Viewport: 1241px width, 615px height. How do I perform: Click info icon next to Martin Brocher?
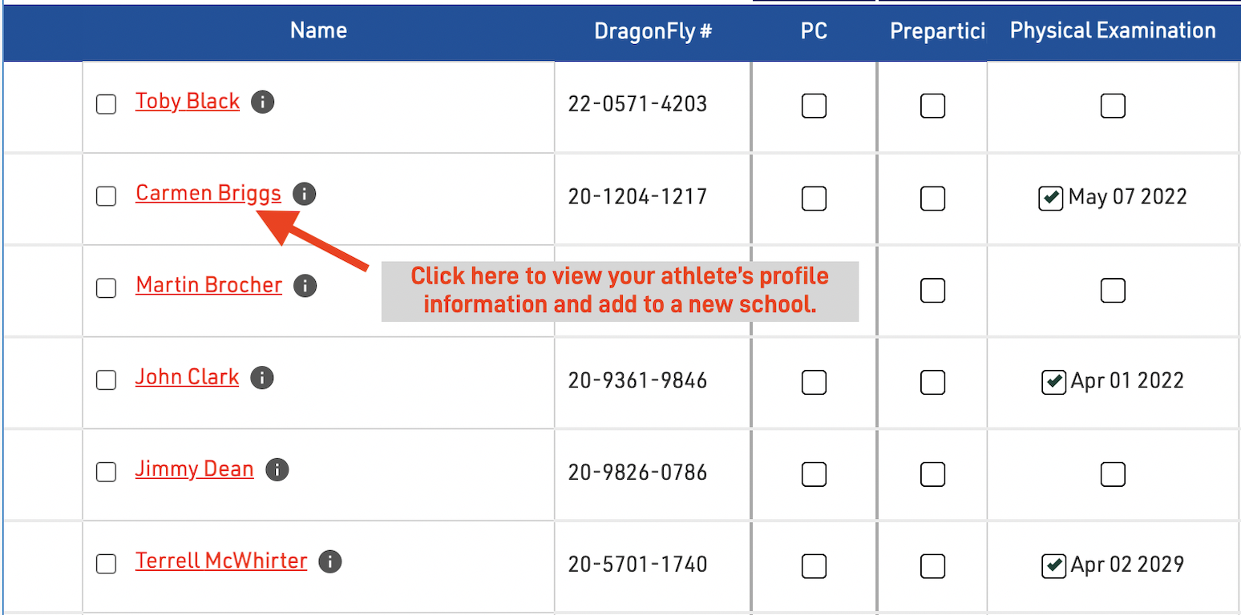(x=305, y=286)
